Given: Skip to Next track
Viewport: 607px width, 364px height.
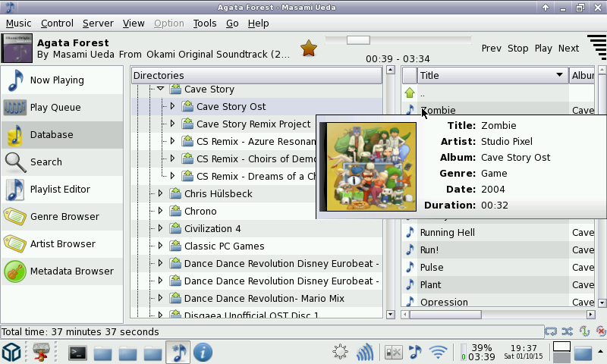Looking at the screenshot, I should click(568, 49).
